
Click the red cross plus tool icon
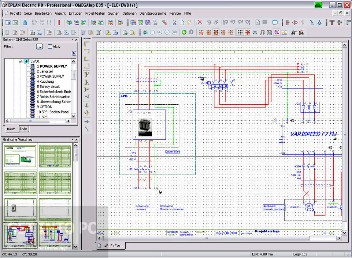tap(340, 22)
